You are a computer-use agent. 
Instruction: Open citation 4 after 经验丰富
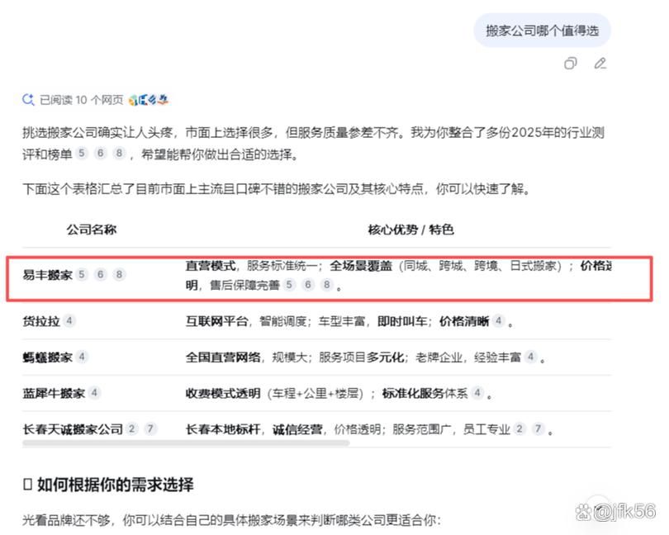point(531,356)
